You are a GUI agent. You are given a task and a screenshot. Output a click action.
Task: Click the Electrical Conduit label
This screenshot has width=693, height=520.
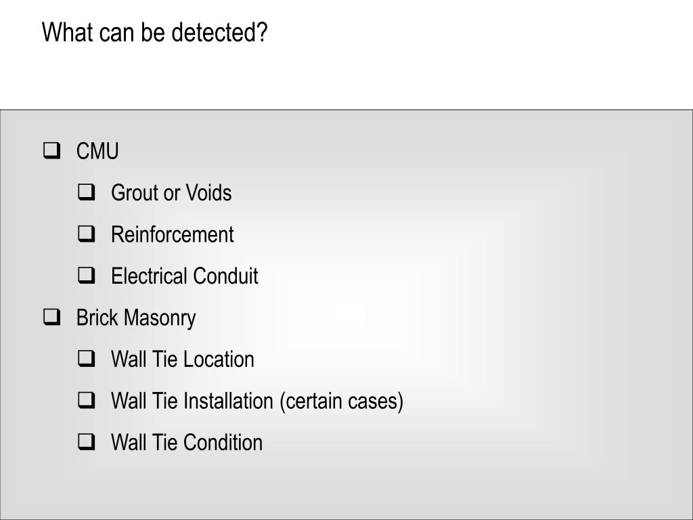[x=185, y=276]
